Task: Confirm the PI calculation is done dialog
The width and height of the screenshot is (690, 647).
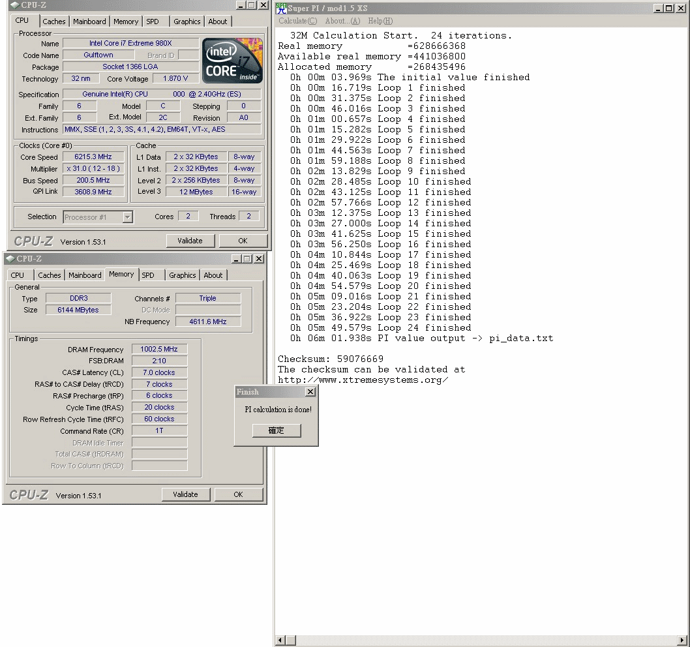Action: (x=277, y=430)
